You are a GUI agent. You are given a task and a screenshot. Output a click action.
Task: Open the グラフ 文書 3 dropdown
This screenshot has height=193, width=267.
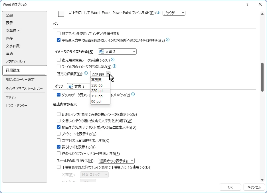79,86
